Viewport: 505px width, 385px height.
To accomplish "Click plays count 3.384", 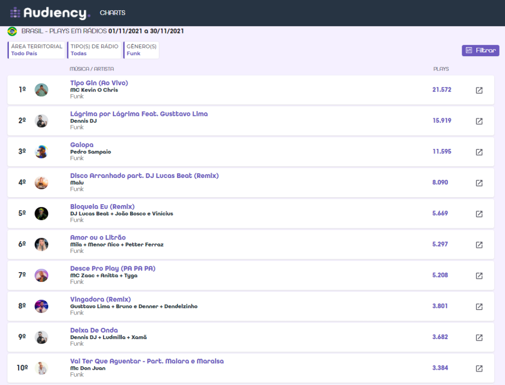I will (440, 368).
